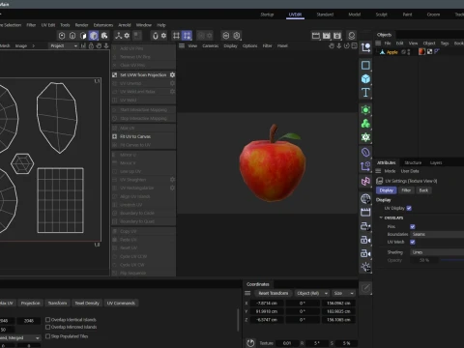Enable Overlap Mirrored Islands checkbox
Image resolution: width=464 pixels, height=348 pixels.
[47, 327]
